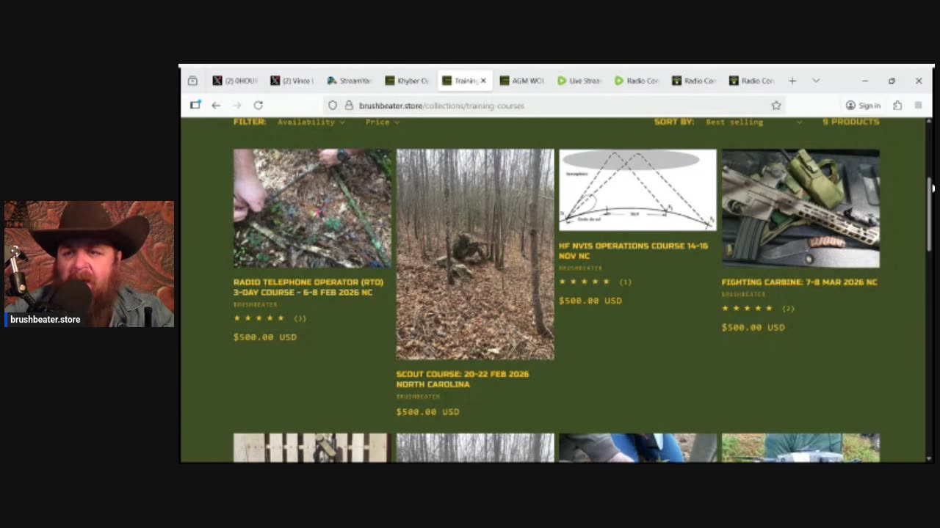Open a new browser tab
940x528 pixels.
792,81
